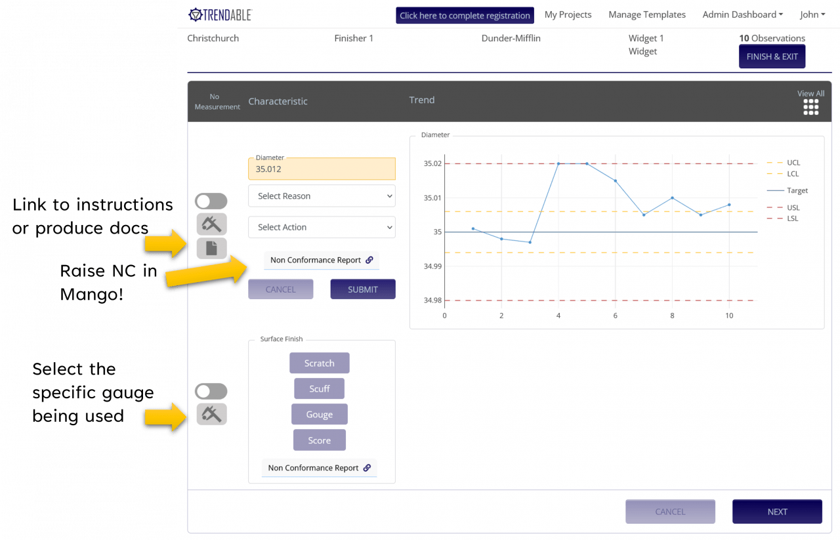Image resolution: width=840 pixels, height=540 pixels.
Task: Toggle the USL red legend swatch
Action: tap(774, 207)
